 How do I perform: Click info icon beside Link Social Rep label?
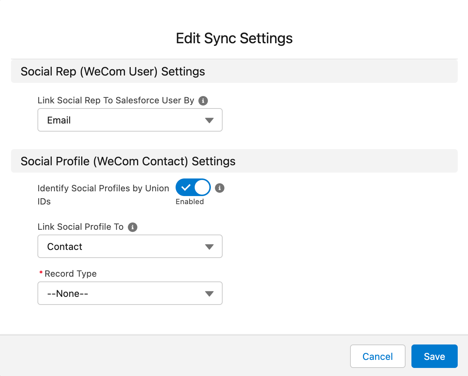click(203, 101)
